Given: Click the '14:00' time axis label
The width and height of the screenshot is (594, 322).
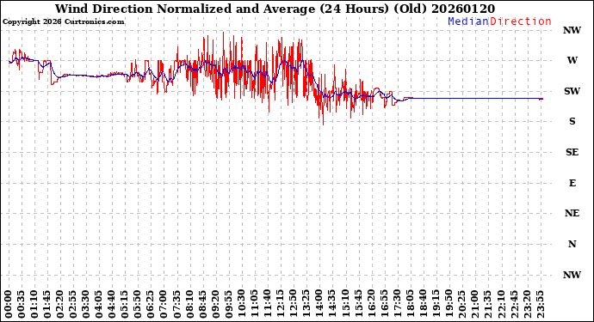Looking at the screenshot, I should coord(319,304).
